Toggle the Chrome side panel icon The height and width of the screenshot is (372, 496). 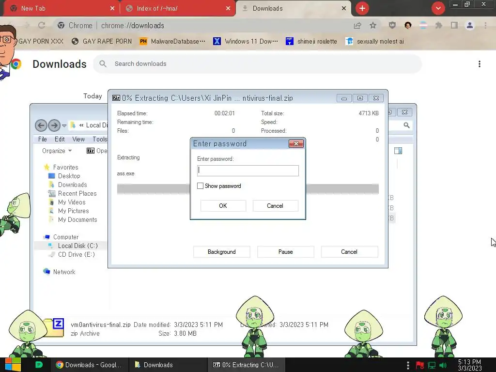(454, 25)
